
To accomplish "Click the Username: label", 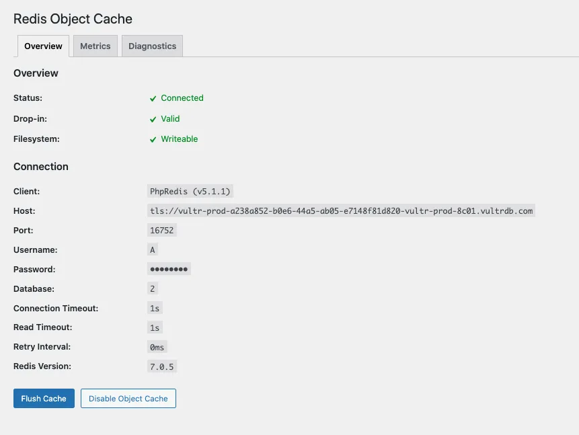I will 36,250.
